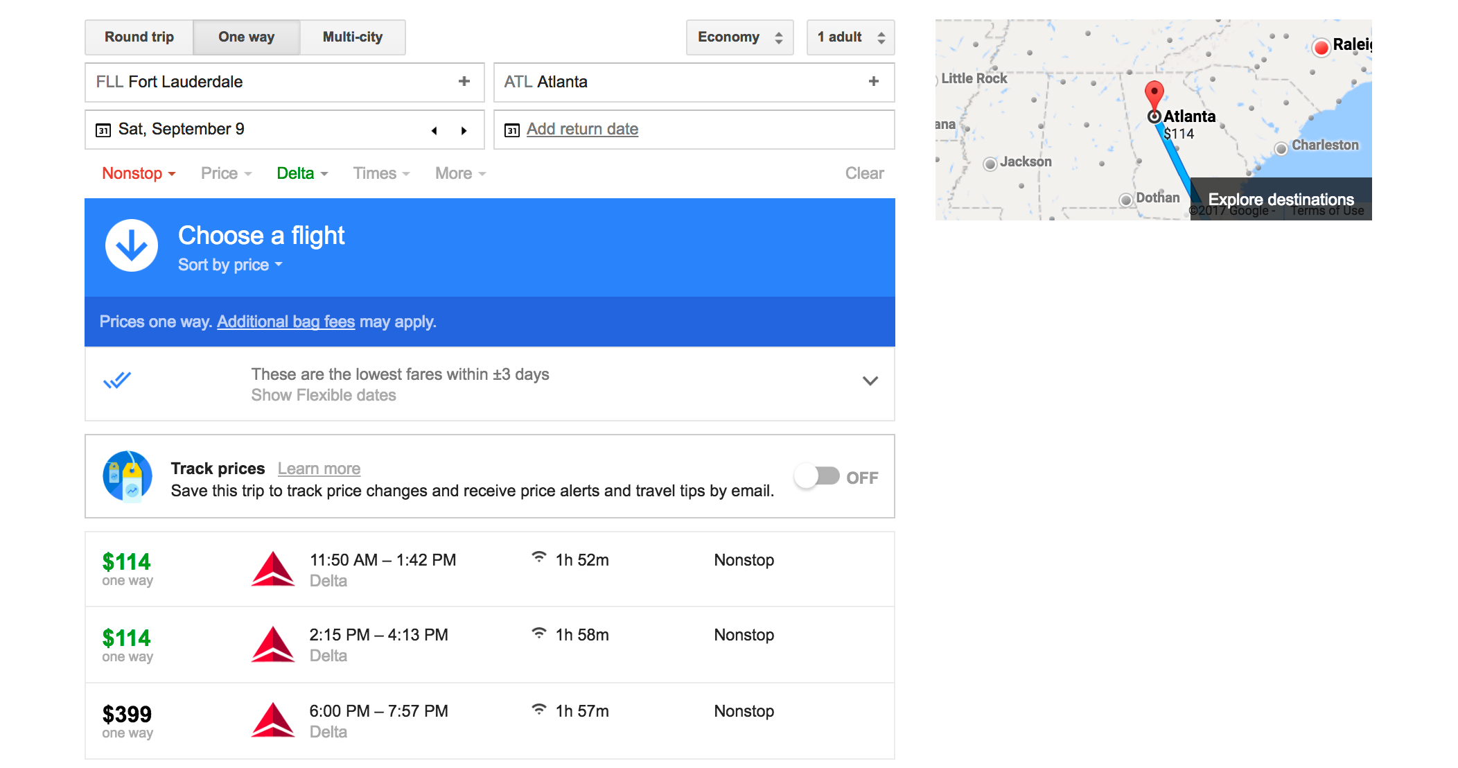Open the 1 adult passengers dropdown
Image resolution: width=1458 pixels, height=768 pixels.
coord(850,37)
